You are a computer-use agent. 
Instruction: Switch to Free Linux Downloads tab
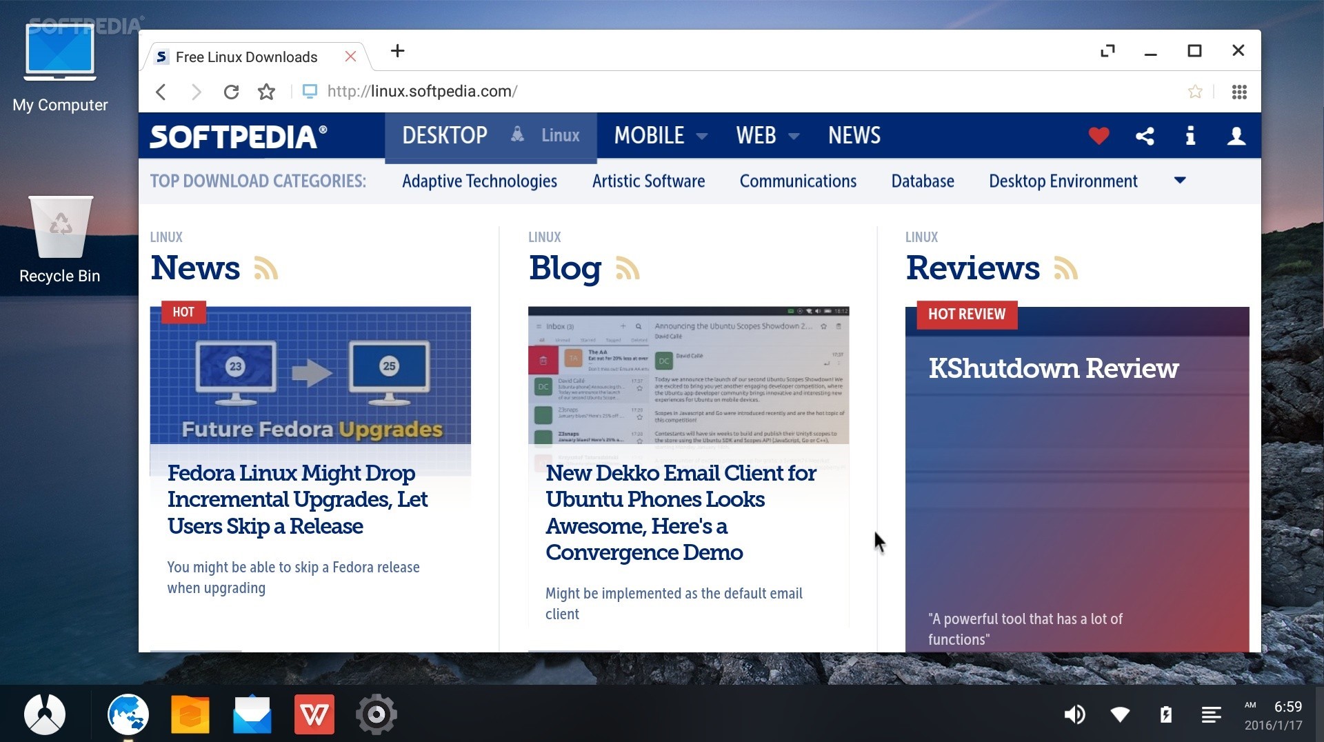(246, 57)
